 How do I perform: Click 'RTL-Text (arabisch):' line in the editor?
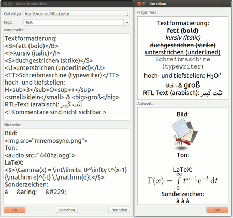(43, 104)
